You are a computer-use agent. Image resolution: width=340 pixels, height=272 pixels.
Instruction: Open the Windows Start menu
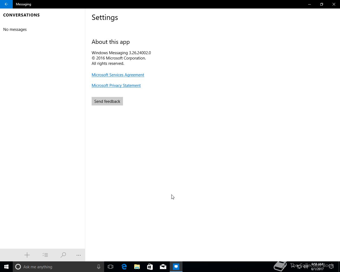pos(6,267)
